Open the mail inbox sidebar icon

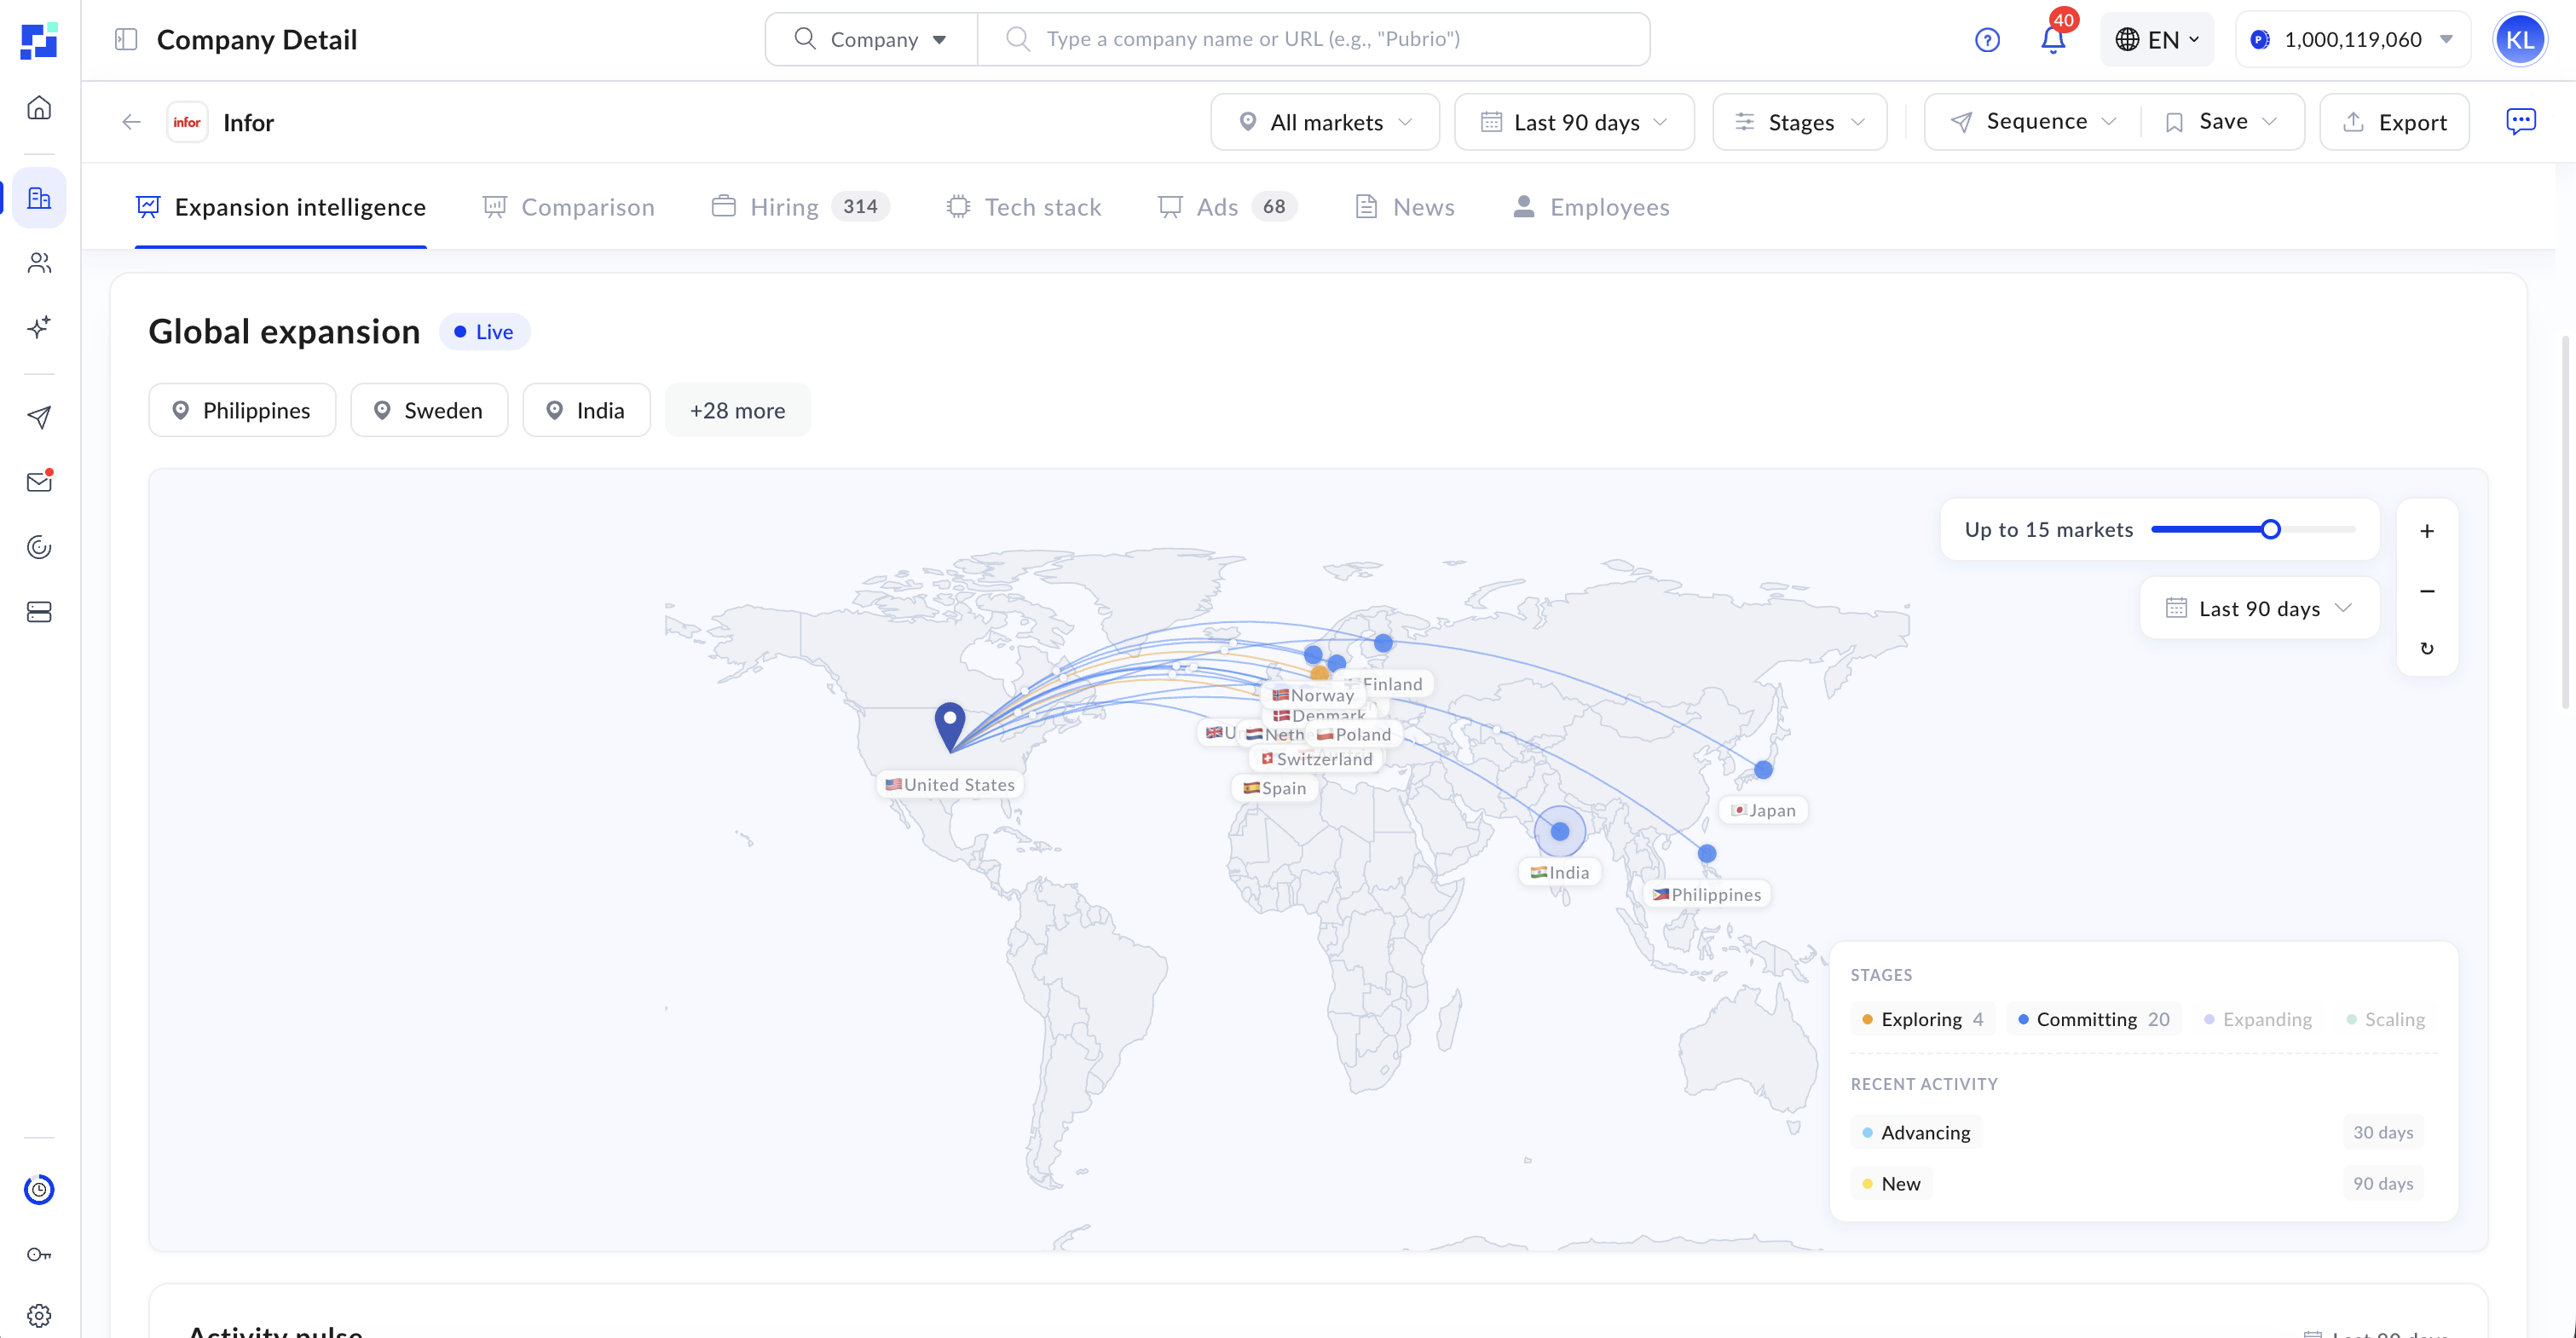[x=39, y=482]
